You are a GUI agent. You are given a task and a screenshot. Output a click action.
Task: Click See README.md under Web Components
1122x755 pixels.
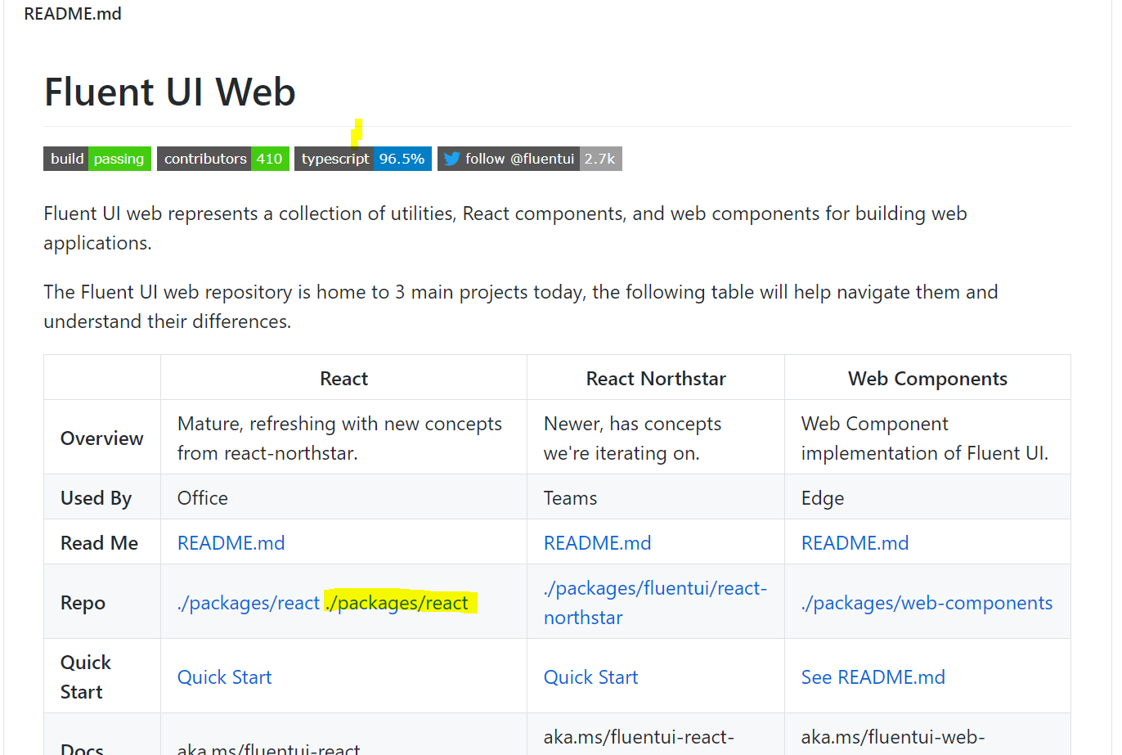873,677
